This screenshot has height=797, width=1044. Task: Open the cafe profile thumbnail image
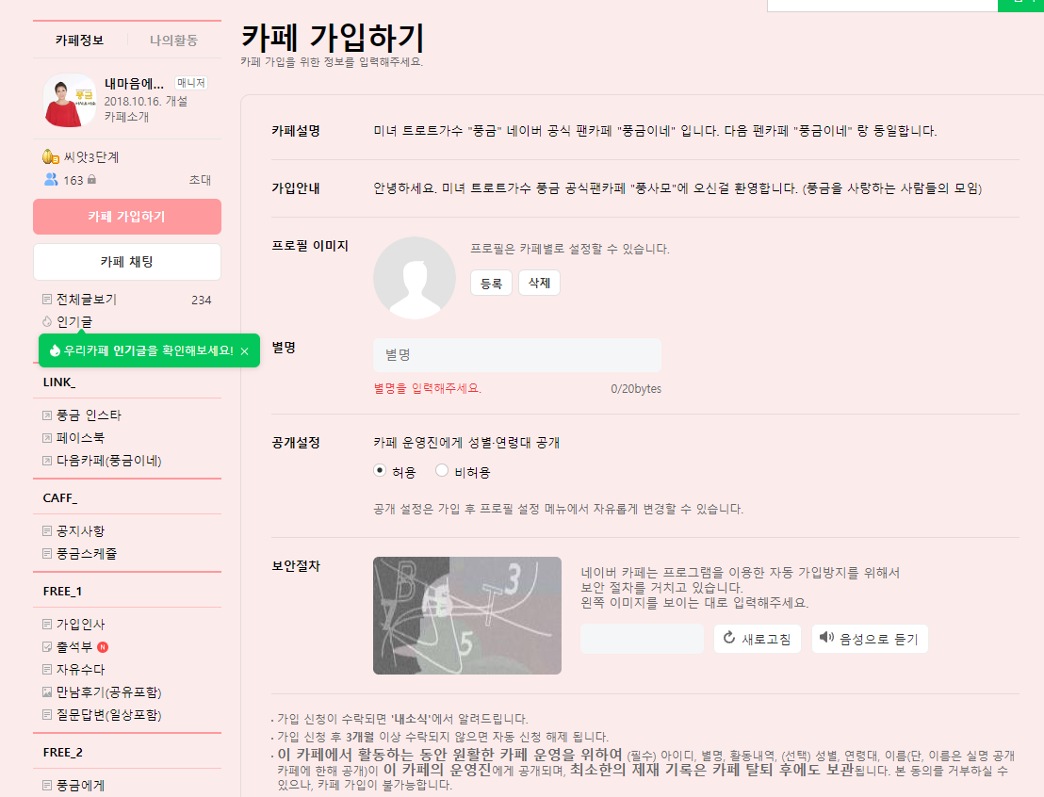(x=70, y=101)
